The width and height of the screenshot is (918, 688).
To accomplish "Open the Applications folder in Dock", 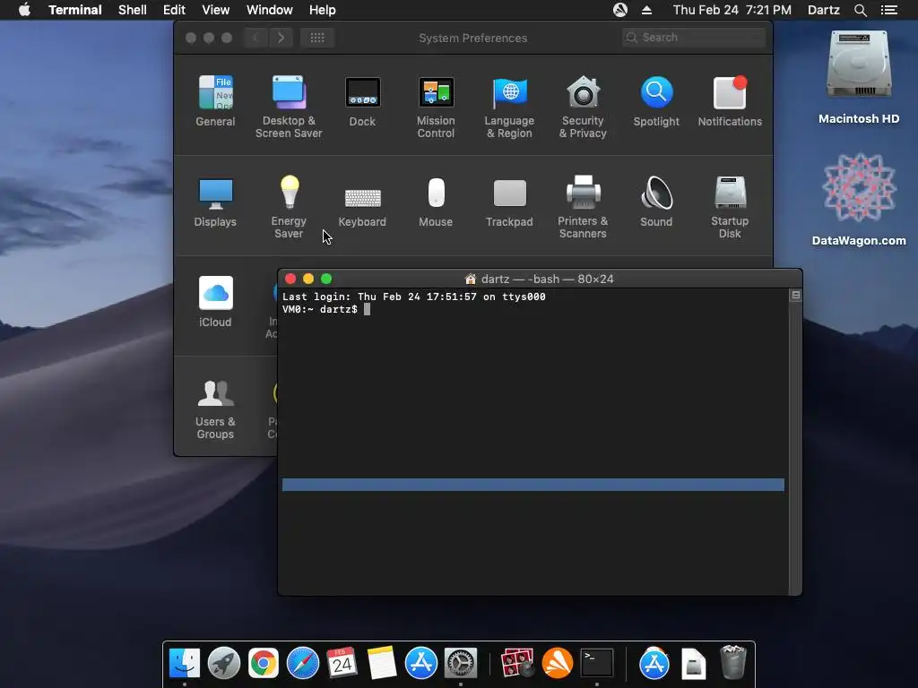I will (x=654, y=664).
